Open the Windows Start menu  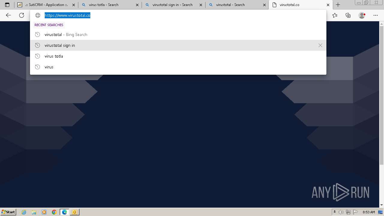point(8,212)
